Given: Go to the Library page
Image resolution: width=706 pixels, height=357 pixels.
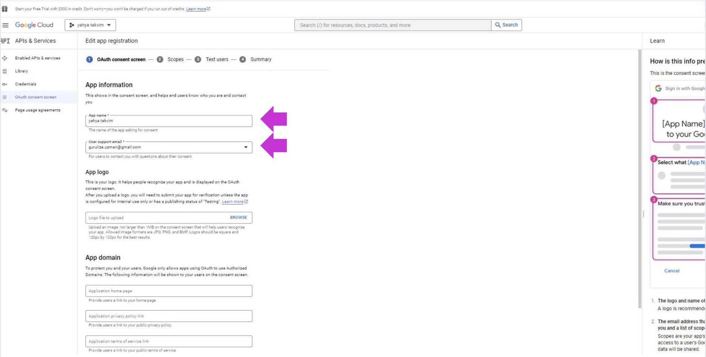Looking at the screenshot, I should click(x=22, y=71).
